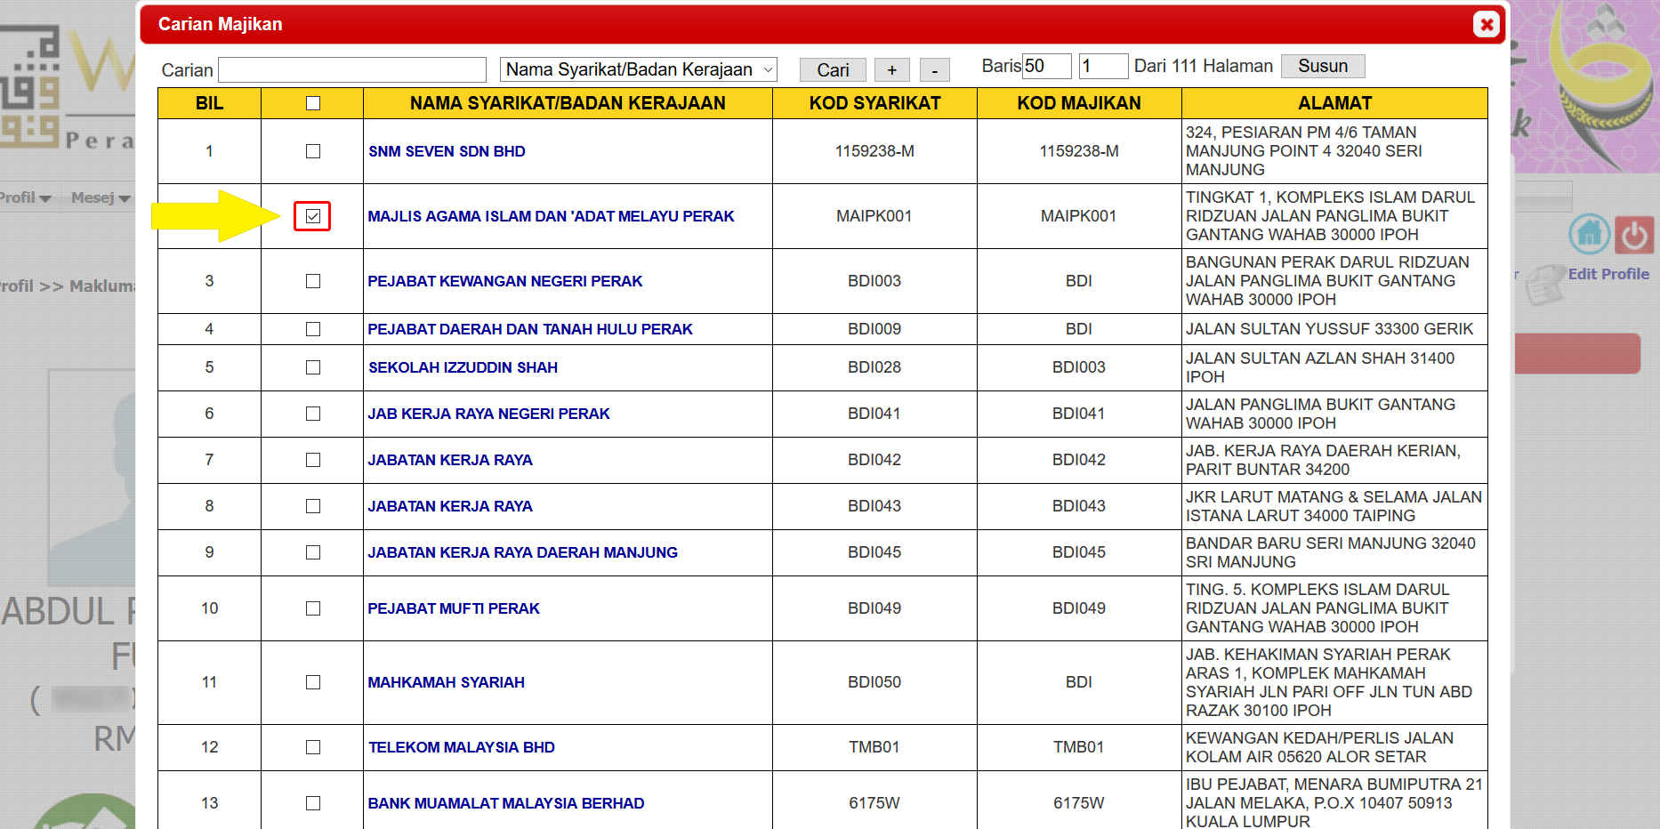The height and width of the screenshot is (829, 1660).
Task: Click the Susun button
Action: click(1322, 66)
